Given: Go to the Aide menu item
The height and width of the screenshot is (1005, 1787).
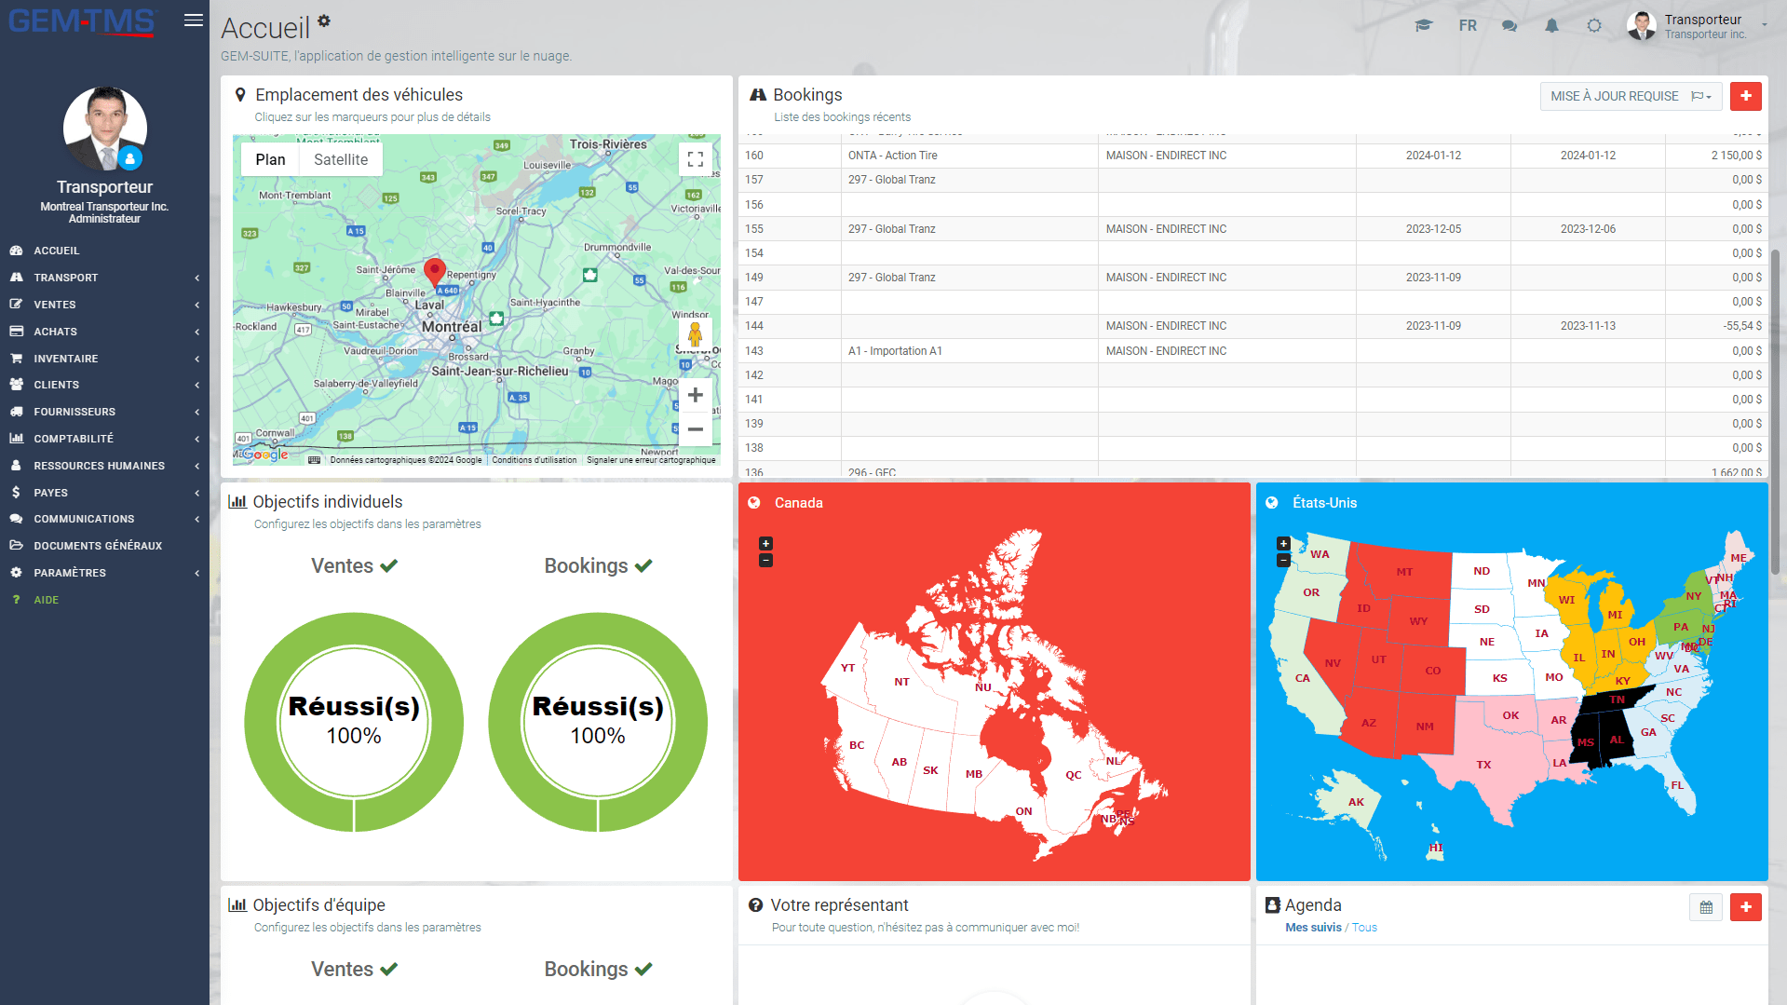Looking at the screenshot, I should click(47, 600).
